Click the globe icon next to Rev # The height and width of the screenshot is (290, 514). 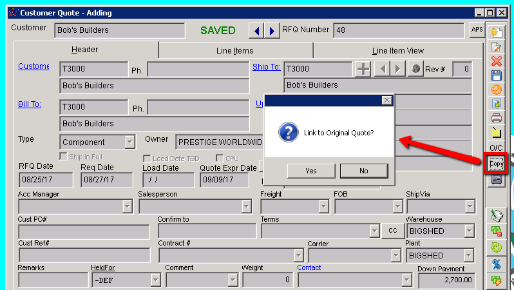coord(415,69)
